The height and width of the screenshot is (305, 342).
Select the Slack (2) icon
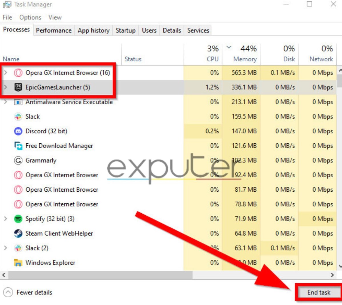[x=18, y=248]
